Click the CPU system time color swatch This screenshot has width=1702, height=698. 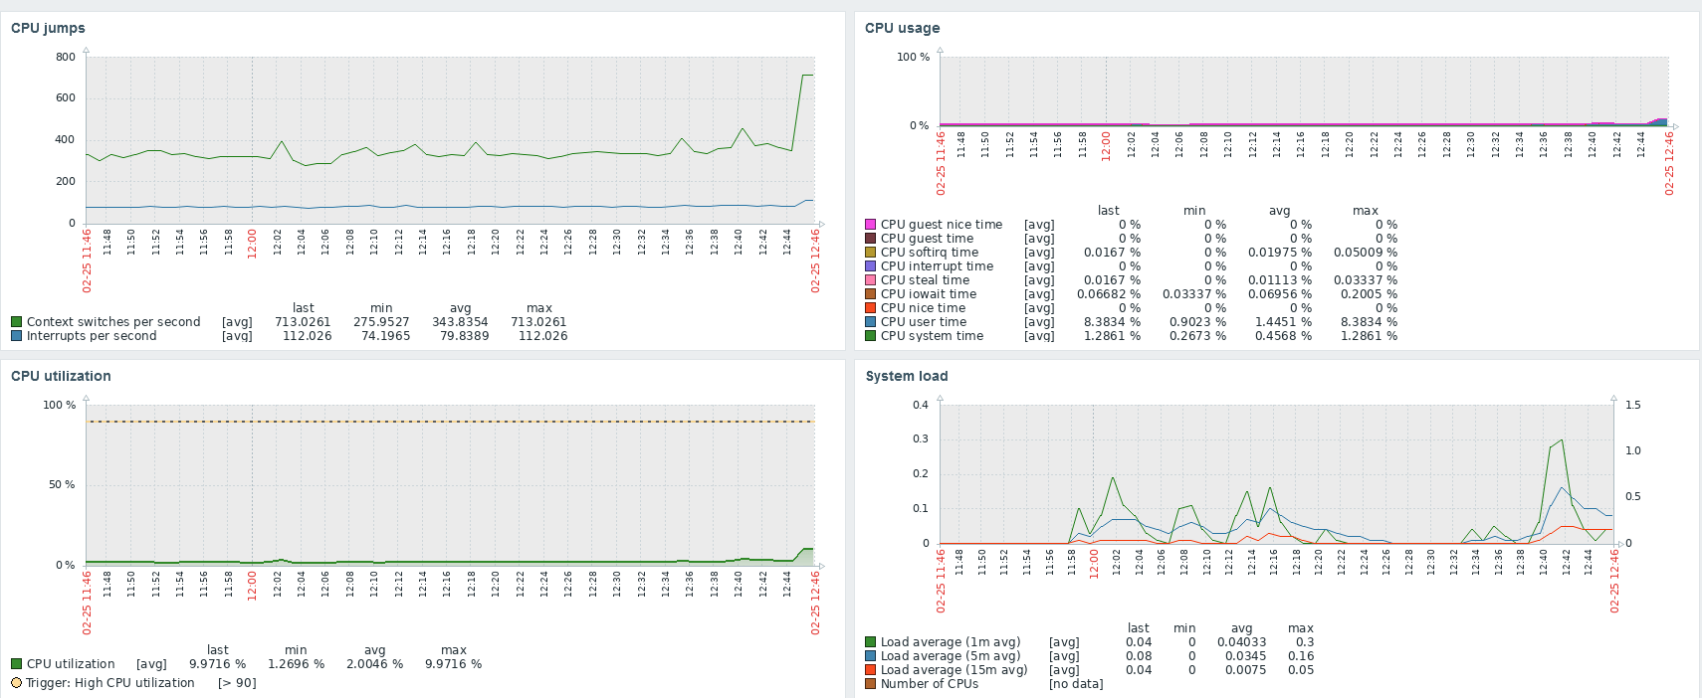click(x=871, y=336)
